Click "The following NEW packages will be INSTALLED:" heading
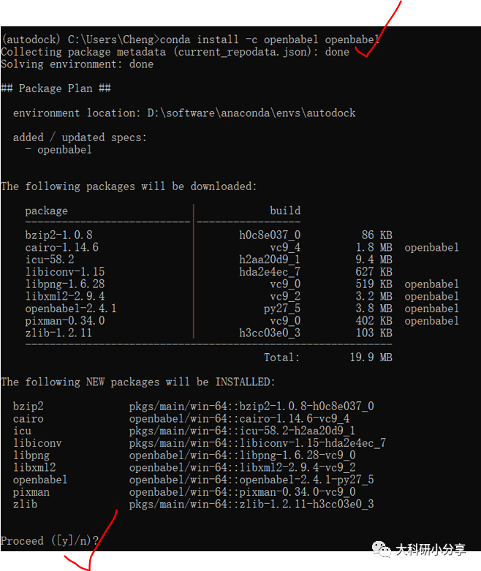 137,382
